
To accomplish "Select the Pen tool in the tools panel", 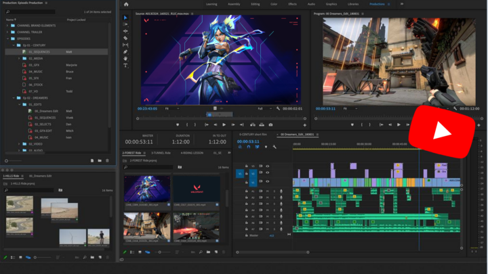I will (x=126, y=51).
